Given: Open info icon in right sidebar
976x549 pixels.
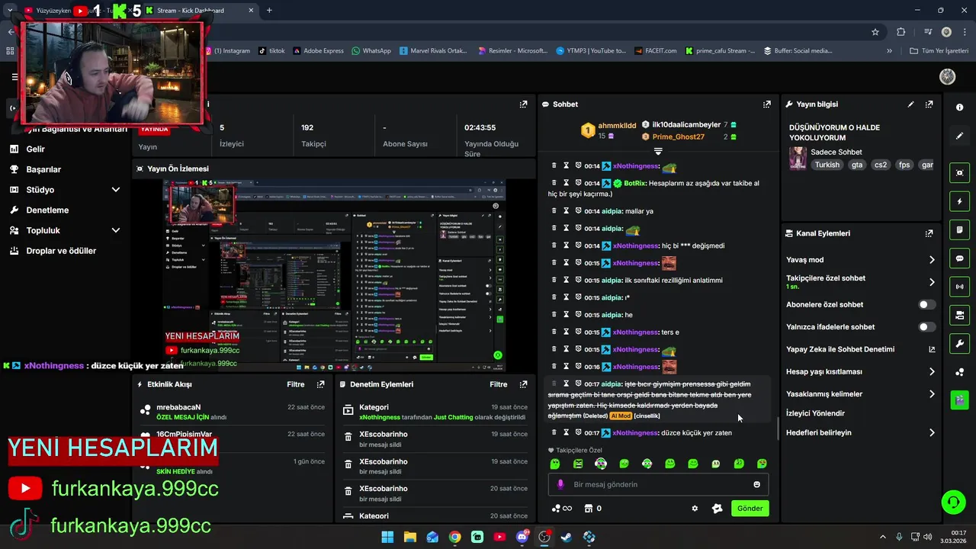Looking at the screenshot, I should tap(959, 108).
